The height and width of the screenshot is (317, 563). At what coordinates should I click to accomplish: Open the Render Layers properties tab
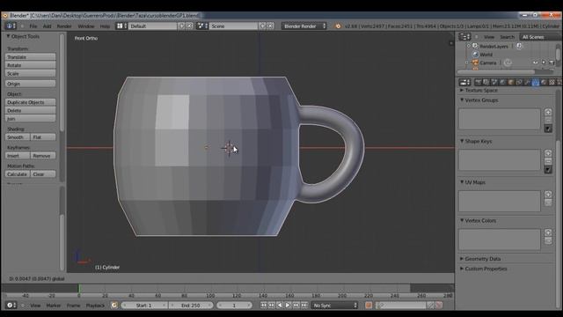(x=486, y=82)
